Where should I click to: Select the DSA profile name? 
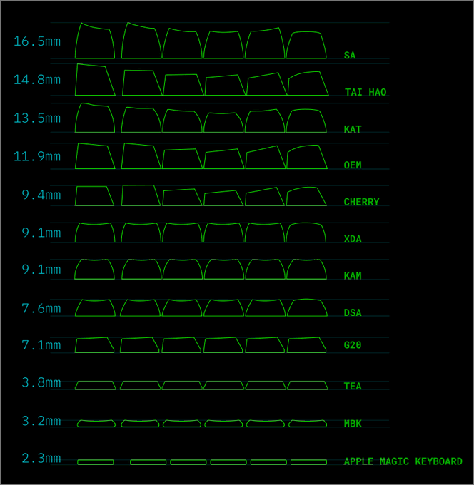(x=353, y=312)
